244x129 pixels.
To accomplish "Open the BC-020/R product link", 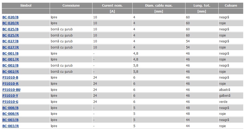I will pyautogui.click(x=11, y=23).
